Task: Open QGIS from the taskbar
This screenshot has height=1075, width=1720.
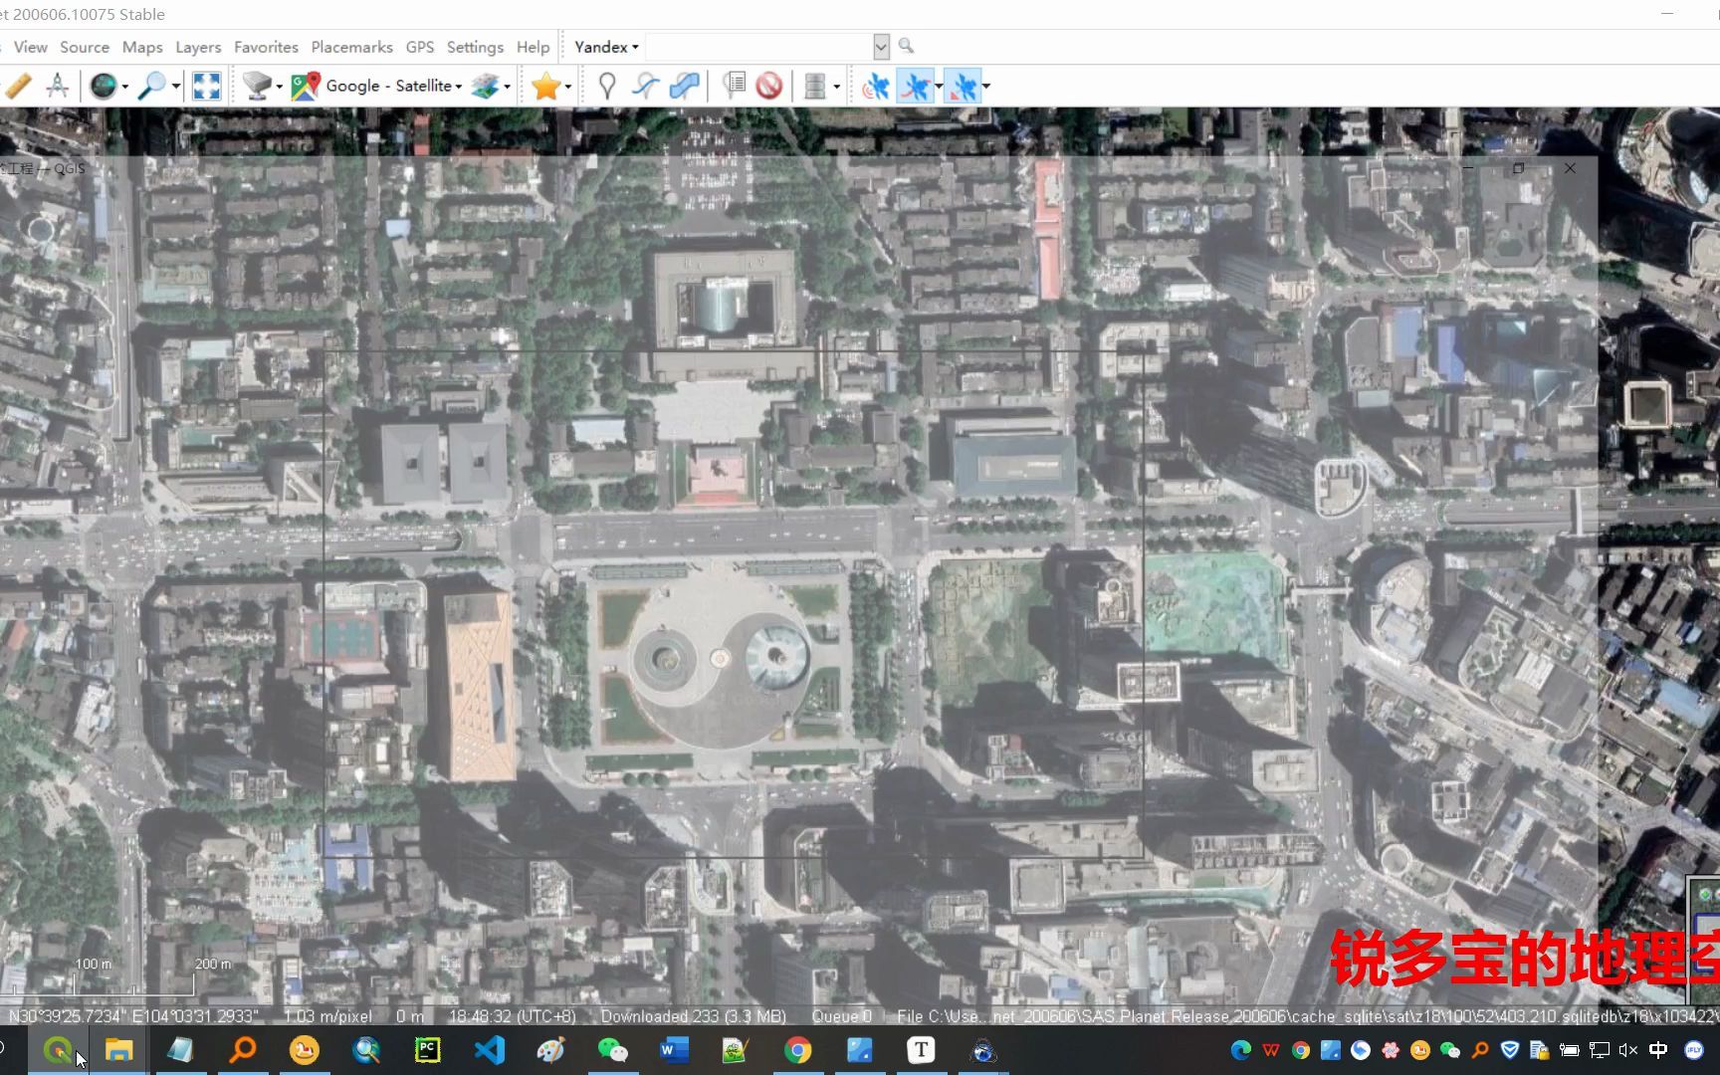Action: (58, 1050)
